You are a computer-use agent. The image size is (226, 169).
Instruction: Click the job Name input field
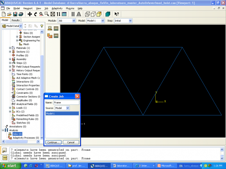point(66,102)
